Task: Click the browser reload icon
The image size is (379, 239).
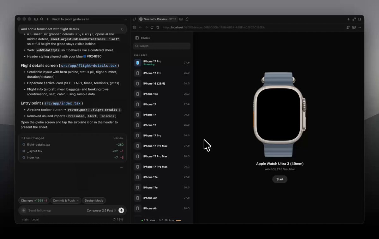Action: (152, 27)
